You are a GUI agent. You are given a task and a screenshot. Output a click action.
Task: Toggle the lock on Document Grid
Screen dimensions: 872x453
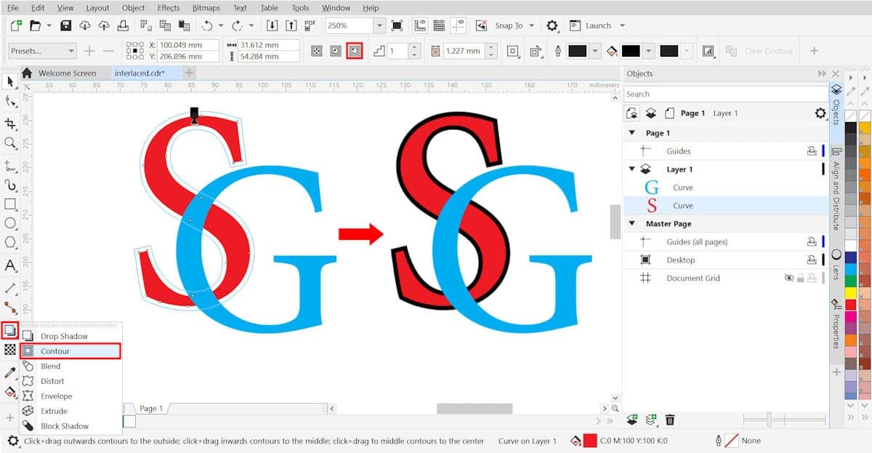tap(801, 278)
